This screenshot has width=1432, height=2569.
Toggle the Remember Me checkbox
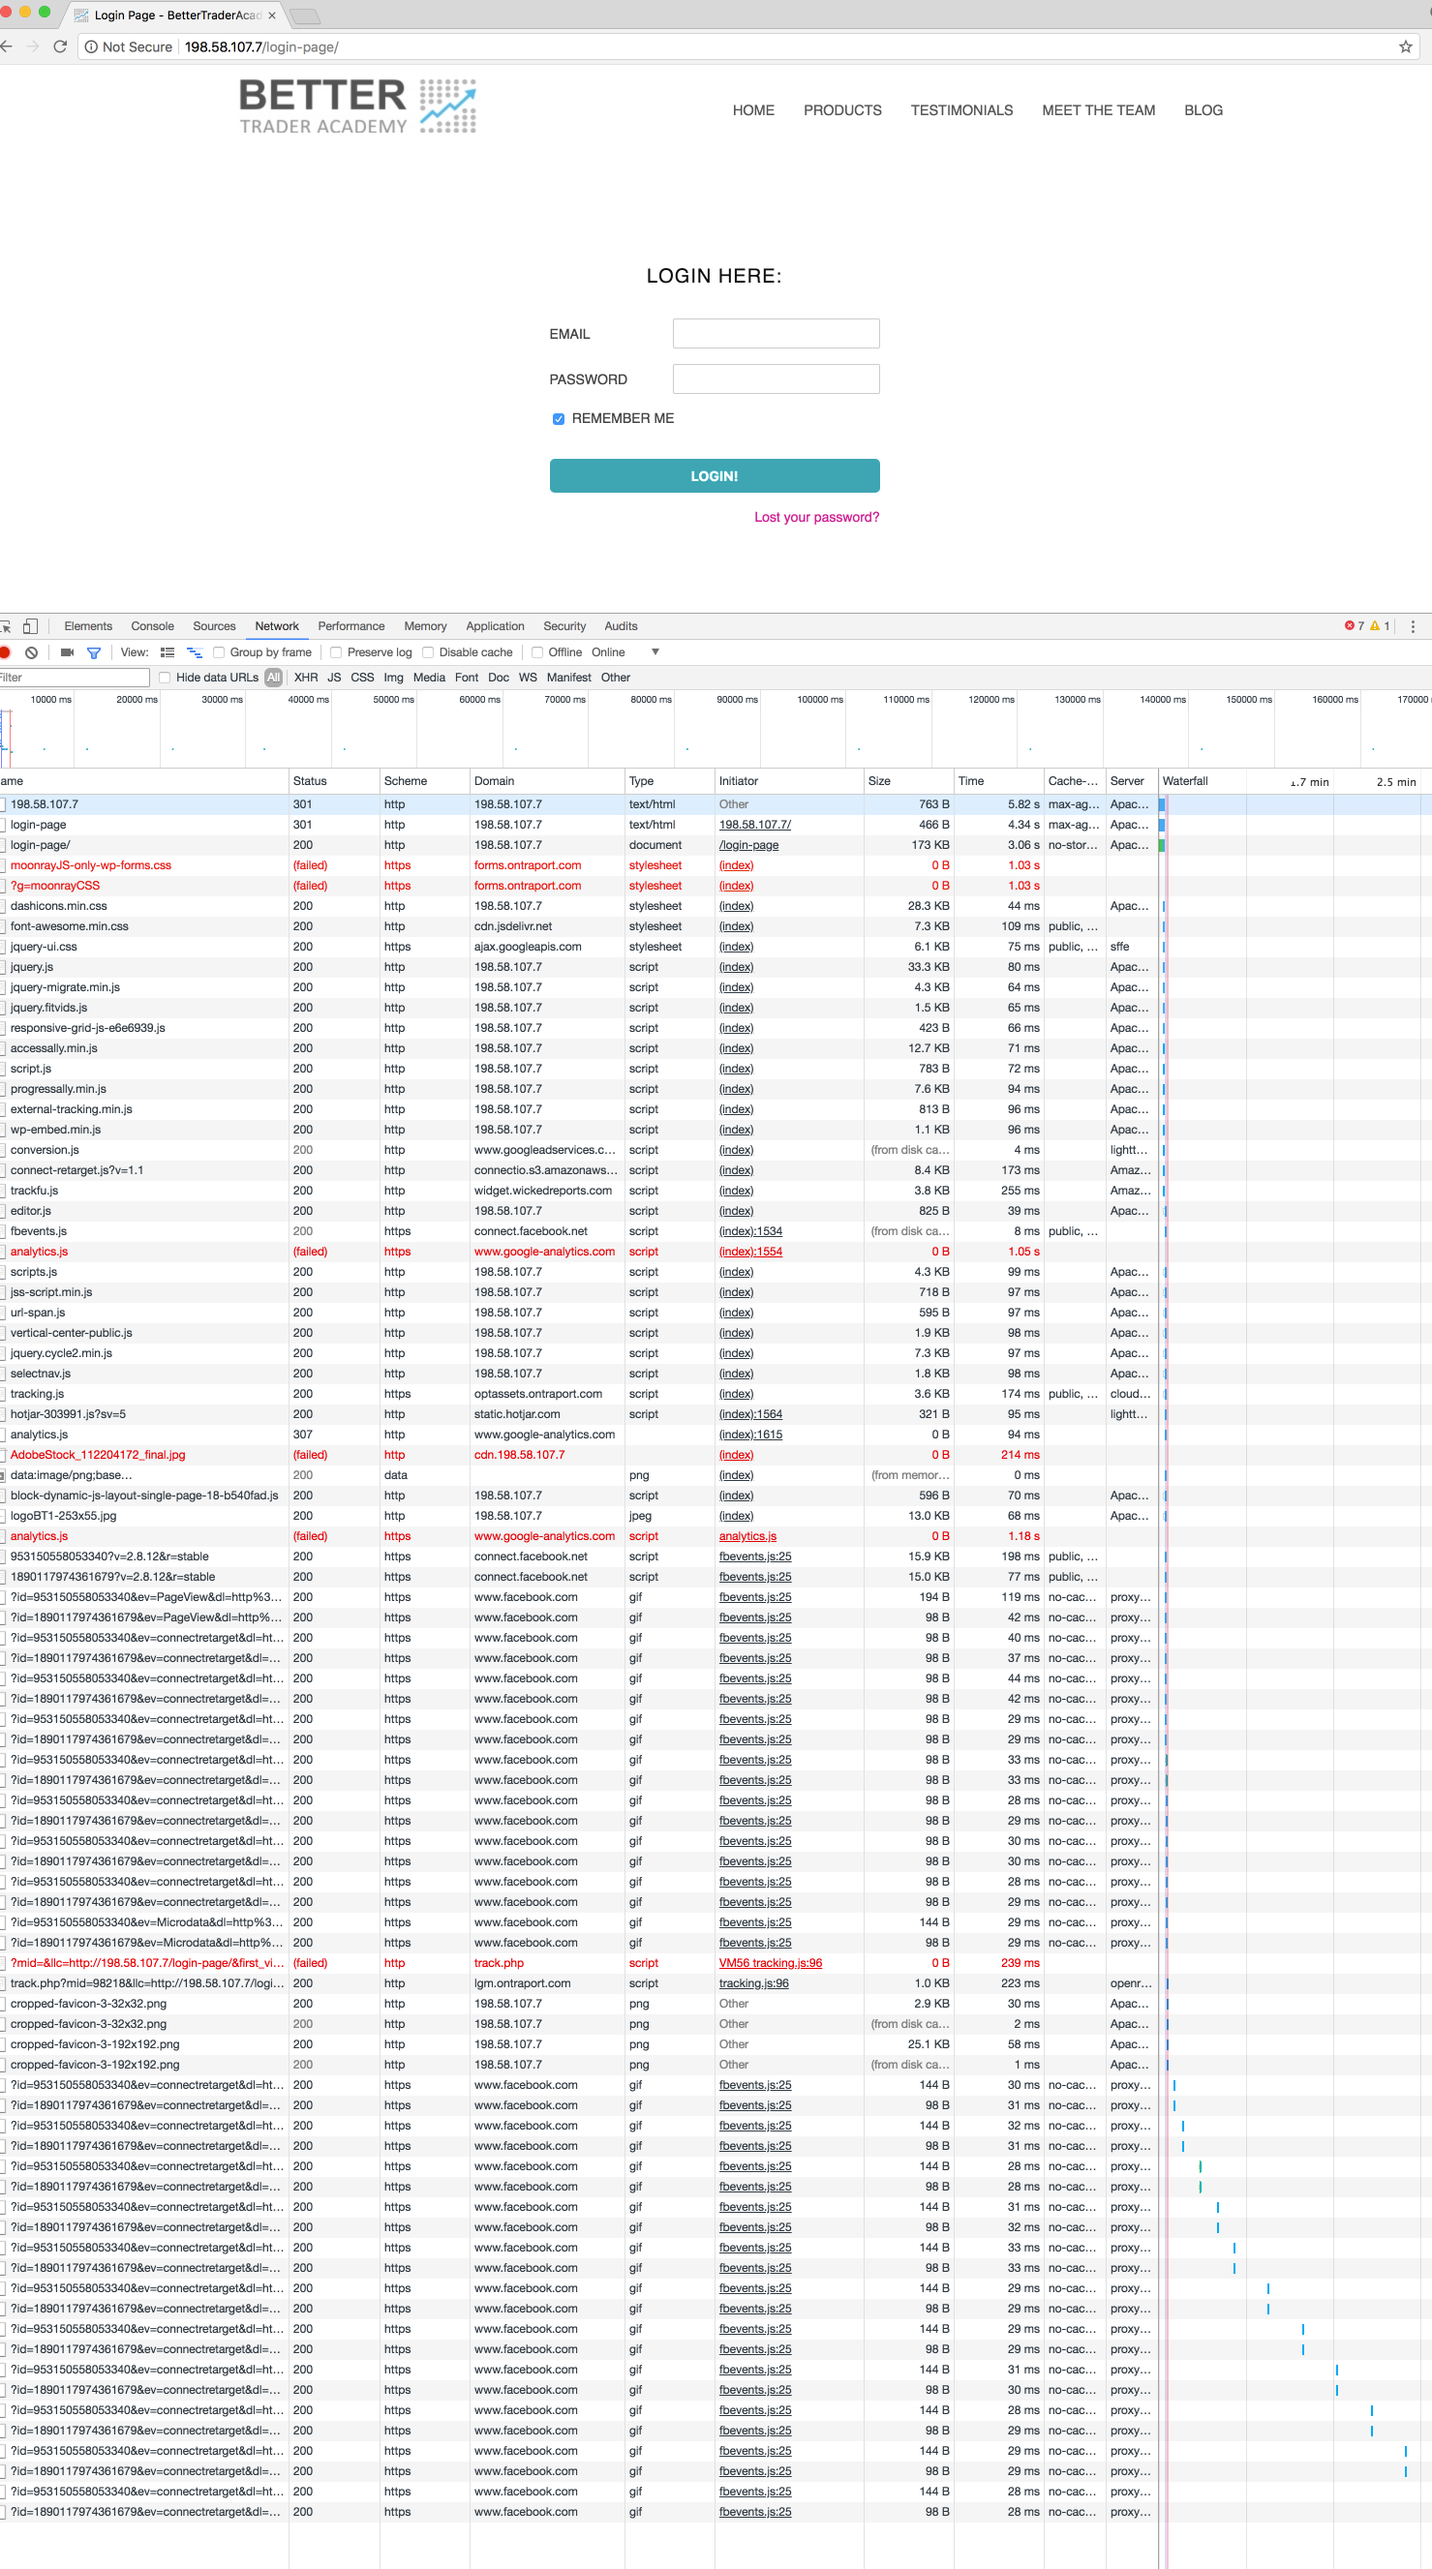click(x=559, y=419)
